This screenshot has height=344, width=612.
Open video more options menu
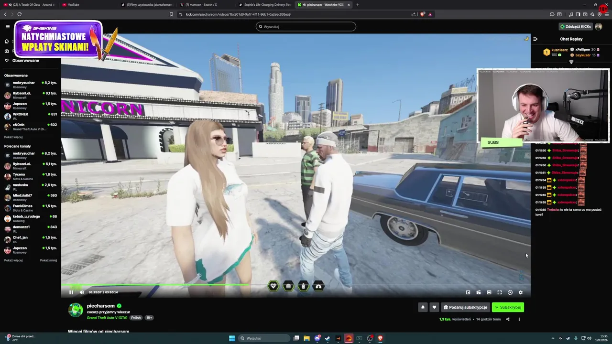click(x=519, y=319)
